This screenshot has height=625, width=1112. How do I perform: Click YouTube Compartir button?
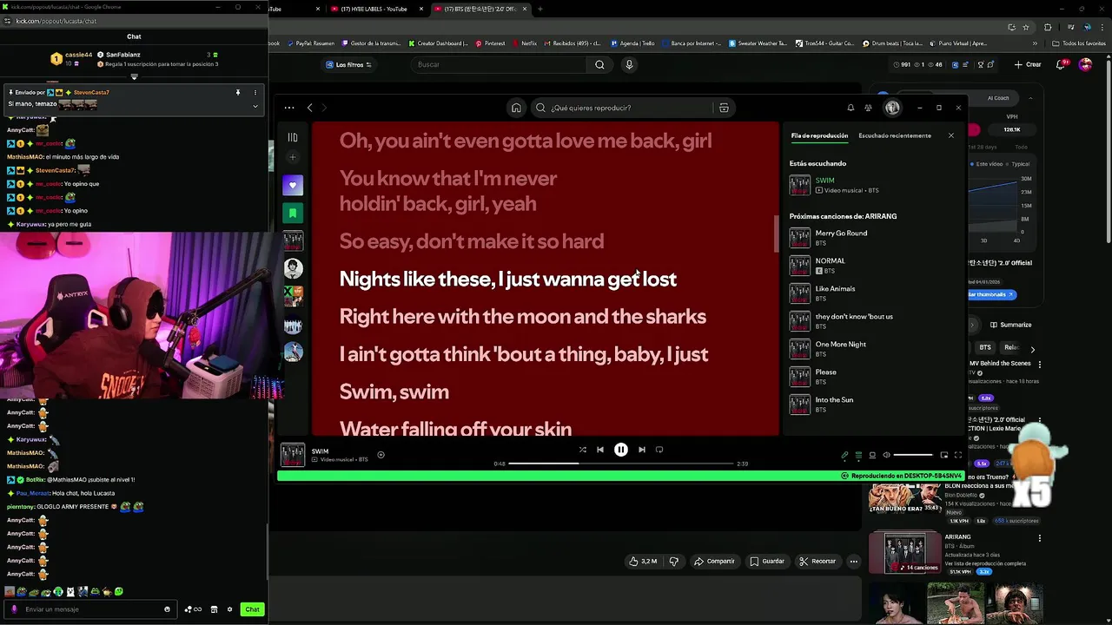click(714, 561)
